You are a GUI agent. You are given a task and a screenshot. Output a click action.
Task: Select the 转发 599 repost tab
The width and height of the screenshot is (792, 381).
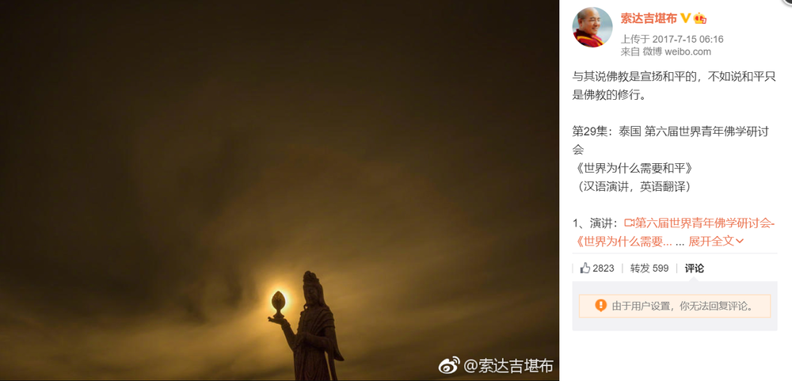click(x=649, y=268)
